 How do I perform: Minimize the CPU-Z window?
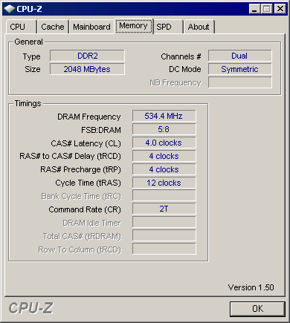[254, 9]
